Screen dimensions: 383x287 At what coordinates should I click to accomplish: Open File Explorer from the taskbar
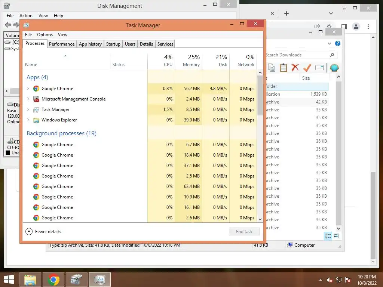click(x=30, y=280)
